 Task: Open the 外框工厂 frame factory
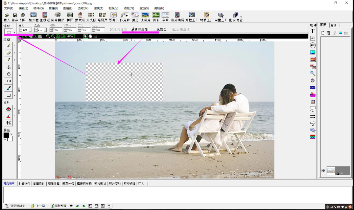pos(192,17)
